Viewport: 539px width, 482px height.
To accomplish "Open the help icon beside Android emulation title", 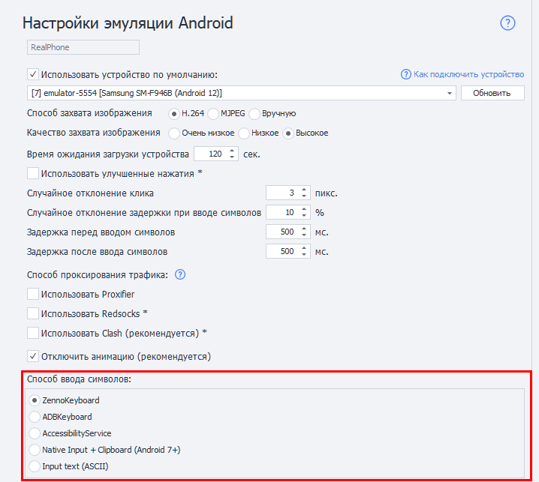I will click(x=507, y=23).
